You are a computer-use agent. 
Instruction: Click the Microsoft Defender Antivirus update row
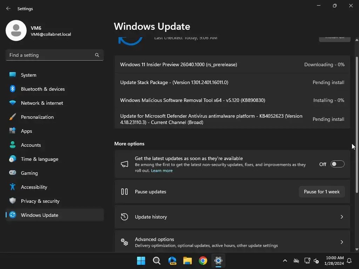coord(232,119)
